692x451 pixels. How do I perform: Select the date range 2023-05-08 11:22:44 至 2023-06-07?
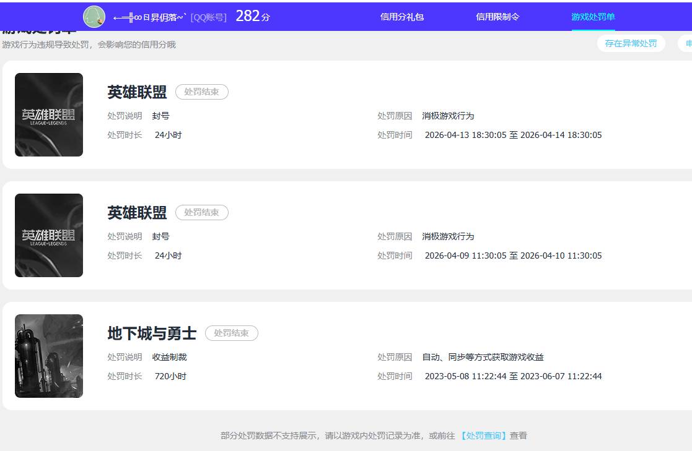[x=513, y=376]
